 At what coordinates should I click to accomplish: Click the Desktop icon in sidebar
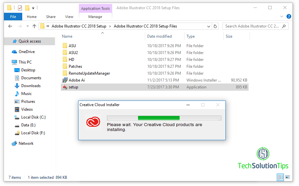pos(17,70)
